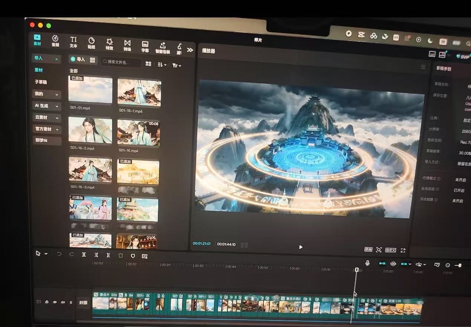Viewport: 471px width, 327px height.
Task: Toggle the track visibility eye icon
Action: click(x=55, y=302)
